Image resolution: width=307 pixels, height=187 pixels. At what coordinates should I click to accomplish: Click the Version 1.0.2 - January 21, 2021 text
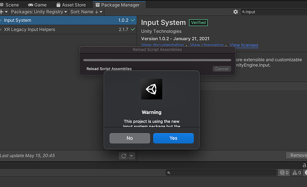click(x=175, y=39)
